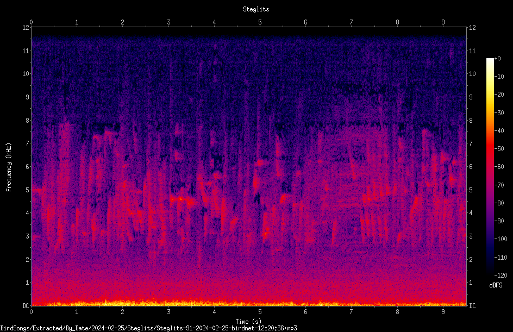Click the bright yellow band at DC near 2 seconds
Image resolution: width=513 pixels, height=332 pixels.
click(122, 304)
